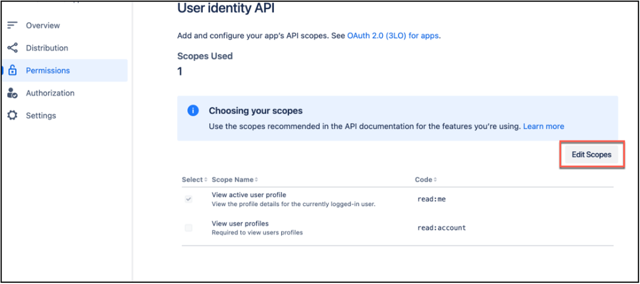Open OAuth 2.0 (3LO) for apps link
Image resolution: width=640 pixels, height=284 pixels.
[393, 35]
